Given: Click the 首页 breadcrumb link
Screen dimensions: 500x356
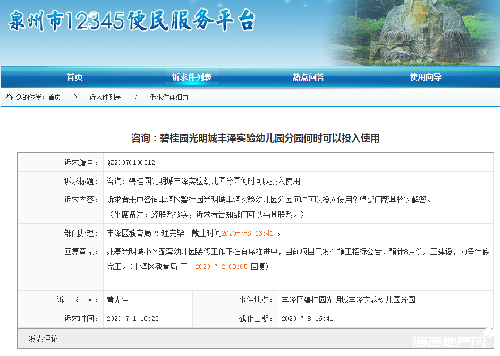Looking at the screenshot, I should coord(55,97).
